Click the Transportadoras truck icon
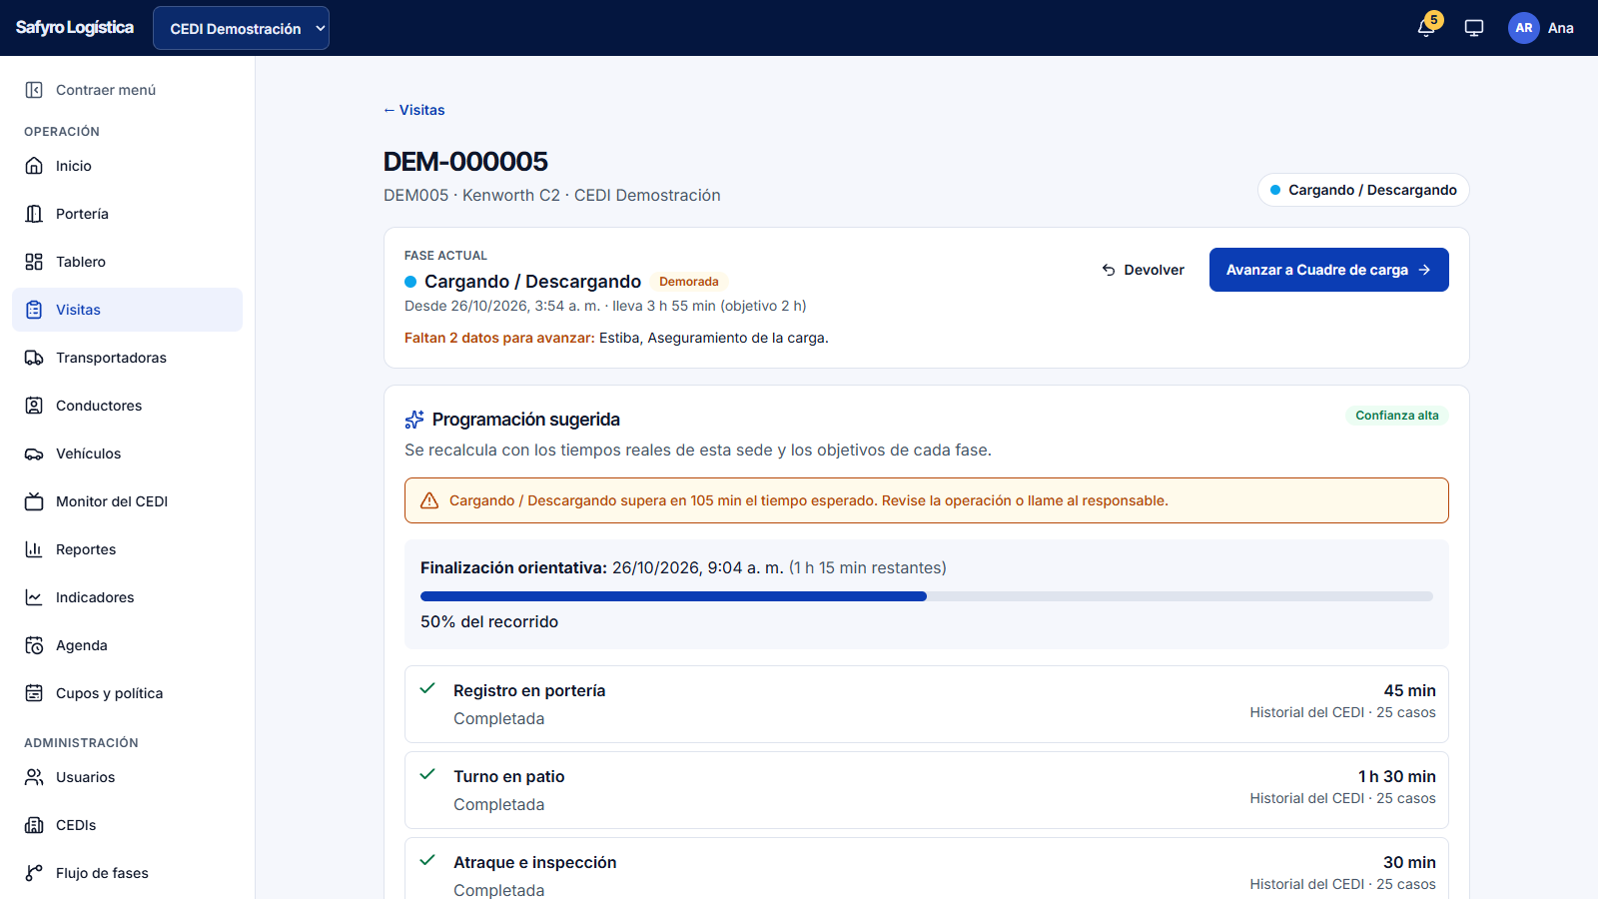 34,358
